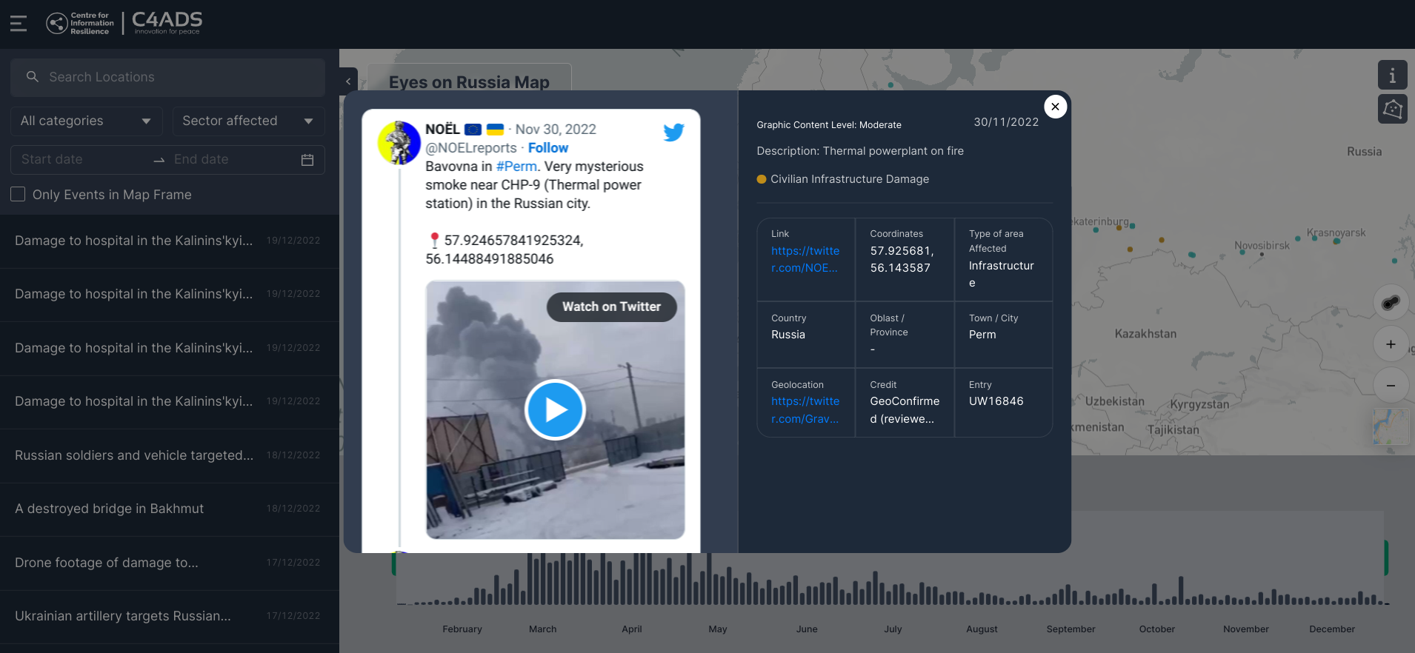
Task: Click the map region draw icon
Action: (1392, 110)
